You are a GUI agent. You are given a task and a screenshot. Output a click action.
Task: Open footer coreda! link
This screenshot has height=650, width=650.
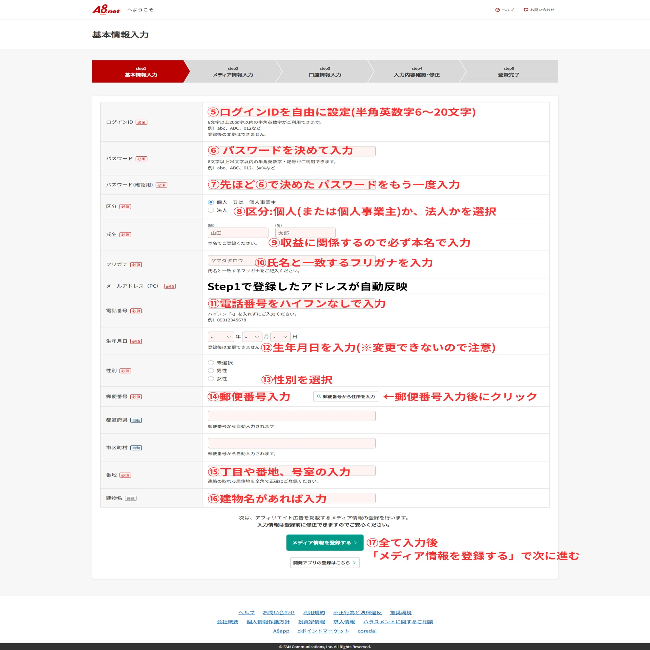[x=367, y=631]
